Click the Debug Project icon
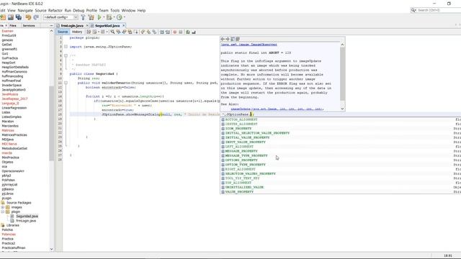This screenshot has width=461, height=259. point(109,17)
